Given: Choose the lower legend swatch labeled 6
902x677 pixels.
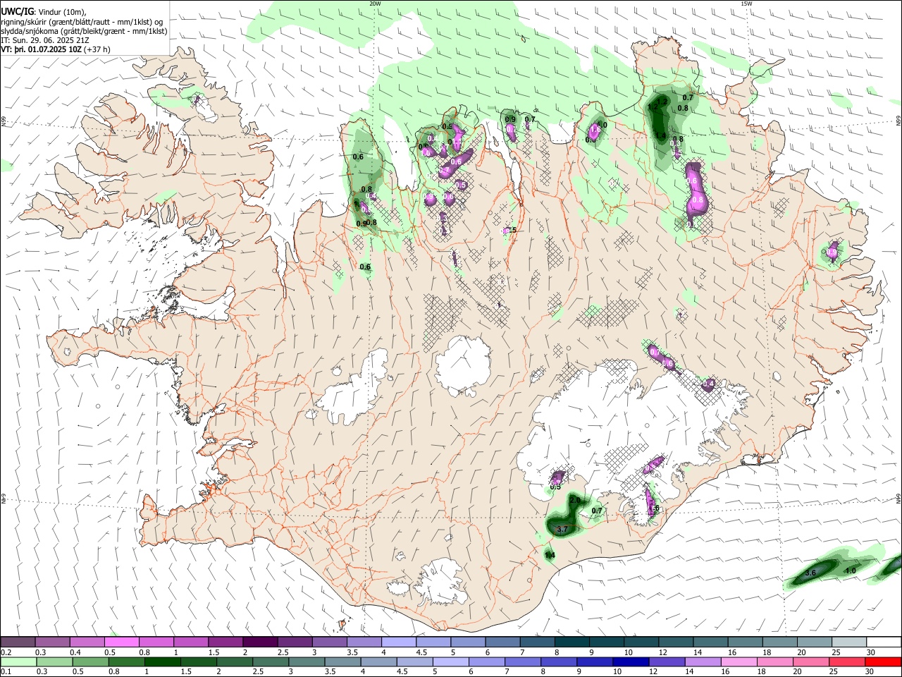Looking at the screenshot, I should tap(486, 661).
